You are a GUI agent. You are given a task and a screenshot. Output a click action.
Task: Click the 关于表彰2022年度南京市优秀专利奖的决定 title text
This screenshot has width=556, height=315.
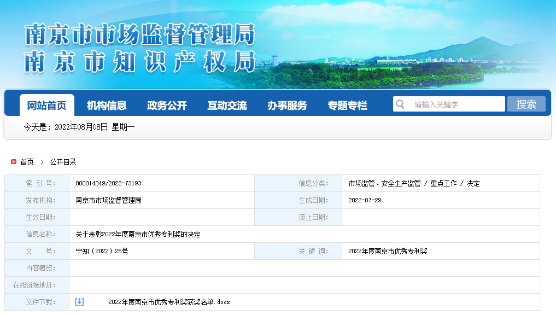coord(138,234)
